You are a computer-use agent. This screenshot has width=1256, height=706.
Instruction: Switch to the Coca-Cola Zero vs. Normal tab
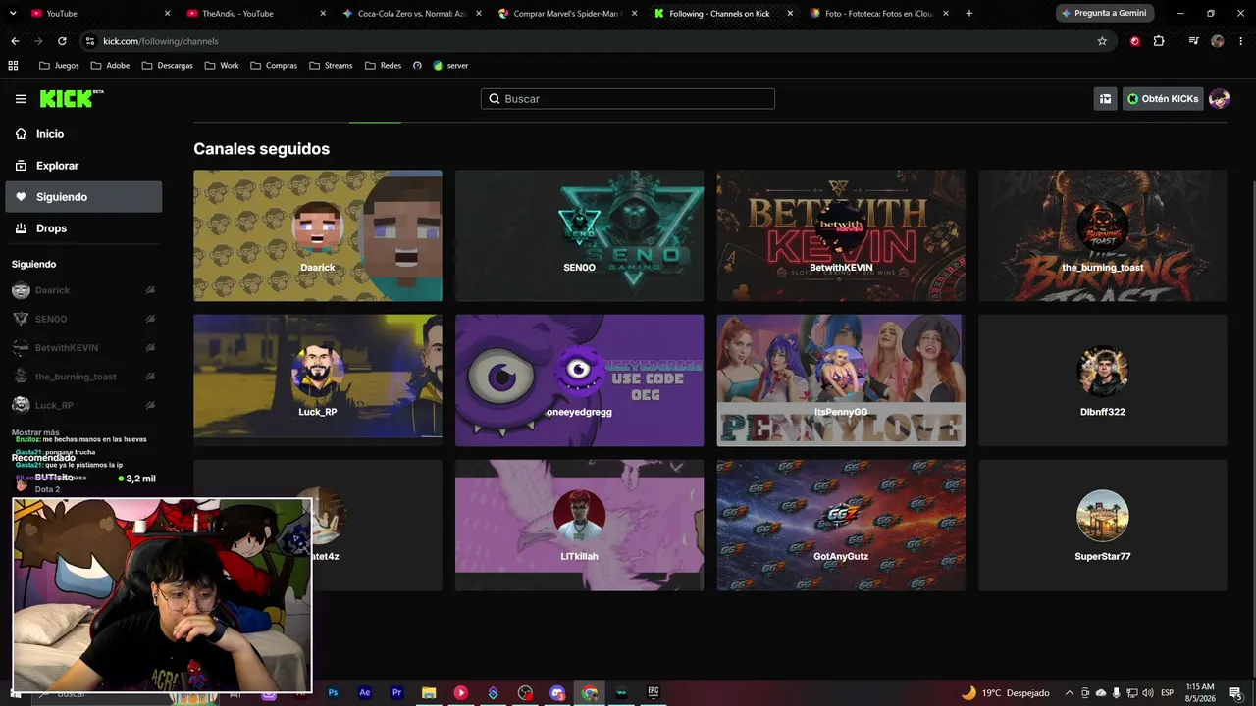pyautogui.click(x=414, y=14)
